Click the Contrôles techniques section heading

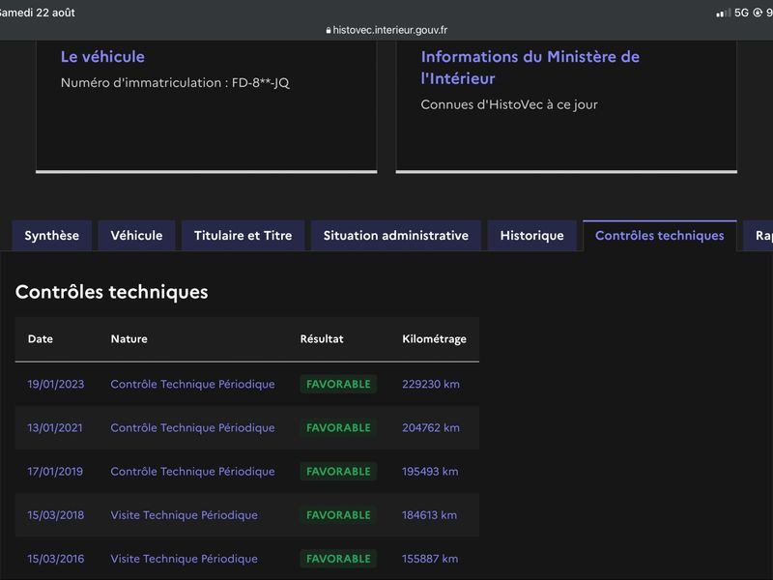pyautogui.click(x=111, y=292)
